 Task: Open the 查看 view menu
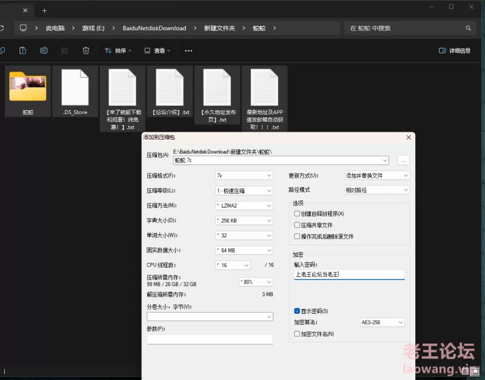coord(157,50)
